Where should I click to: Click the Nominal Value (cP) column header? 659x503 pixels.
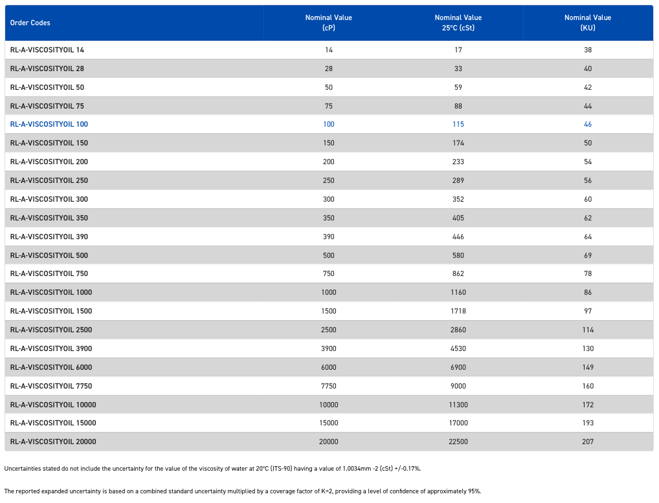[328, 23]
